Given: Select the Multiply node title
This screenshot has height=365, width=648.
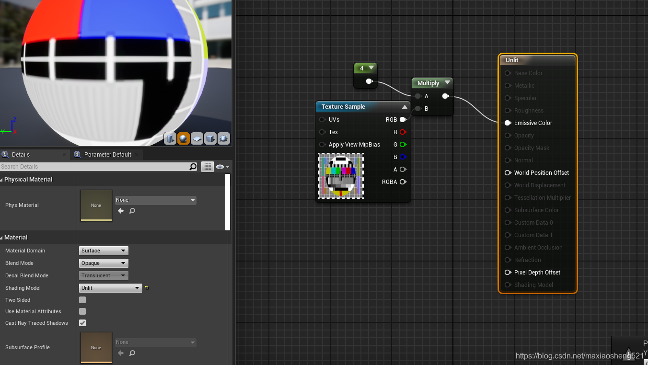Looking at the screenshot, I should click(428, 83).
